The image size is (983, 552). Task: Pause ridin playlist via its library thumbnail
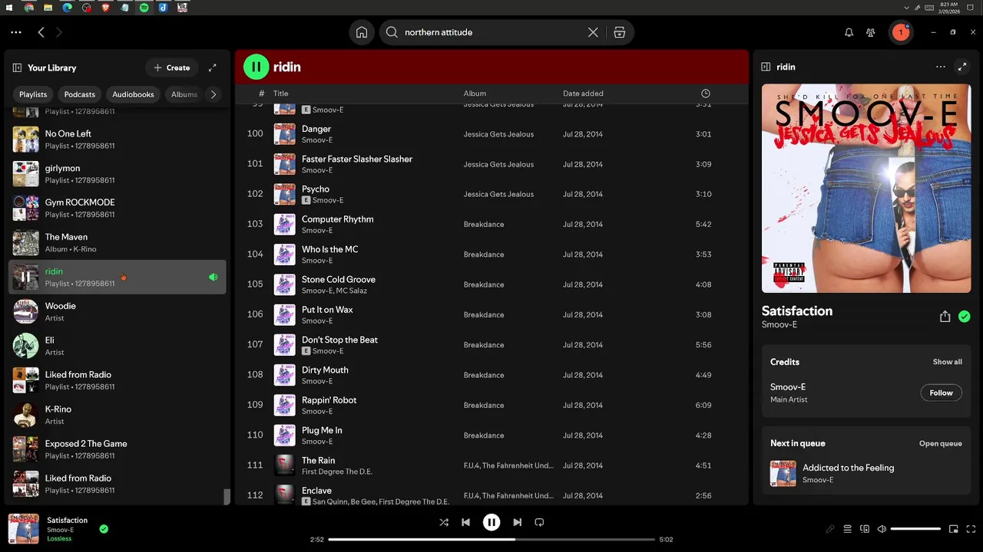pyautogui.click(x=25, y=277)
